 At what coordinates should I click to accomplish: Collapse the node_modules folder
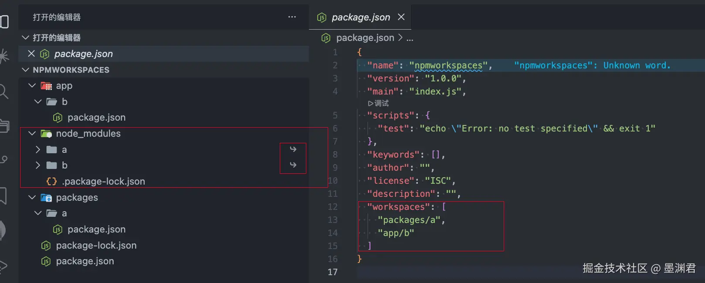click(32, 134)
